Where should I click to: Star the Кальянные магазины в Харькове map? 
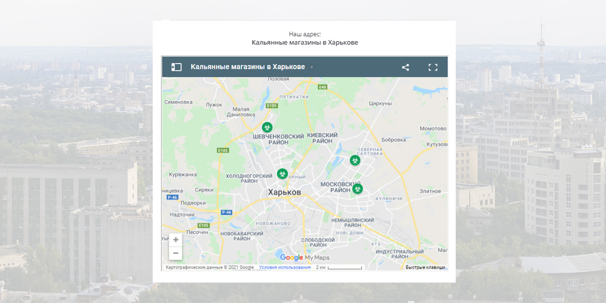[x=312, y=67]
